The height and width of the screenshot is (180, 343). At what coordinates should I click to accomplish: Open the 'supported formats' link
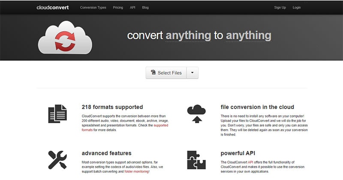[x=161, y=125]
